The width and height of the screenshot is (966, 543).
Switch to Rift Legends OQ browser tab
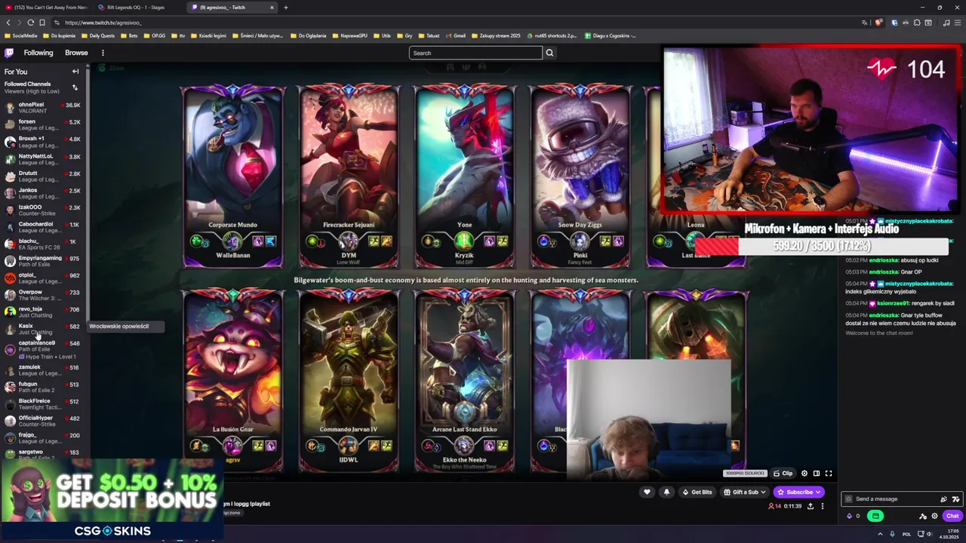[140, 8]
